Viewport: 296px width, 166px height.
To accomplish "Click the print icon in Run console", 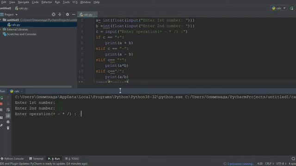I will [x=8, y=122].
